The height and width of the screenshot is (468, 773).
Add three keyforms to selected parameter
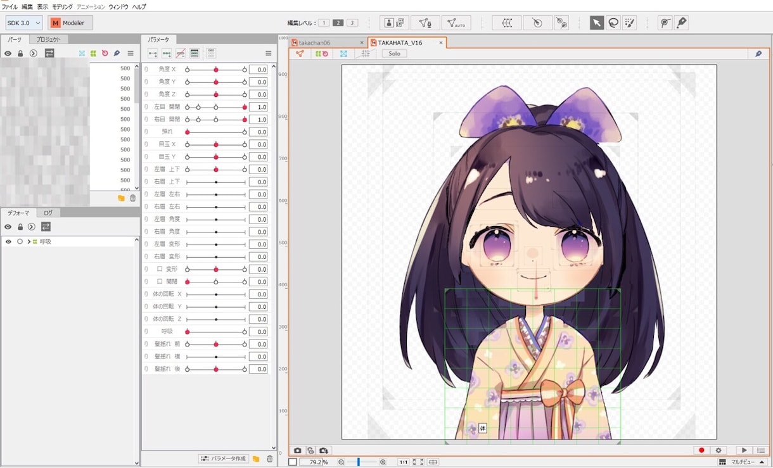(167, 54)
